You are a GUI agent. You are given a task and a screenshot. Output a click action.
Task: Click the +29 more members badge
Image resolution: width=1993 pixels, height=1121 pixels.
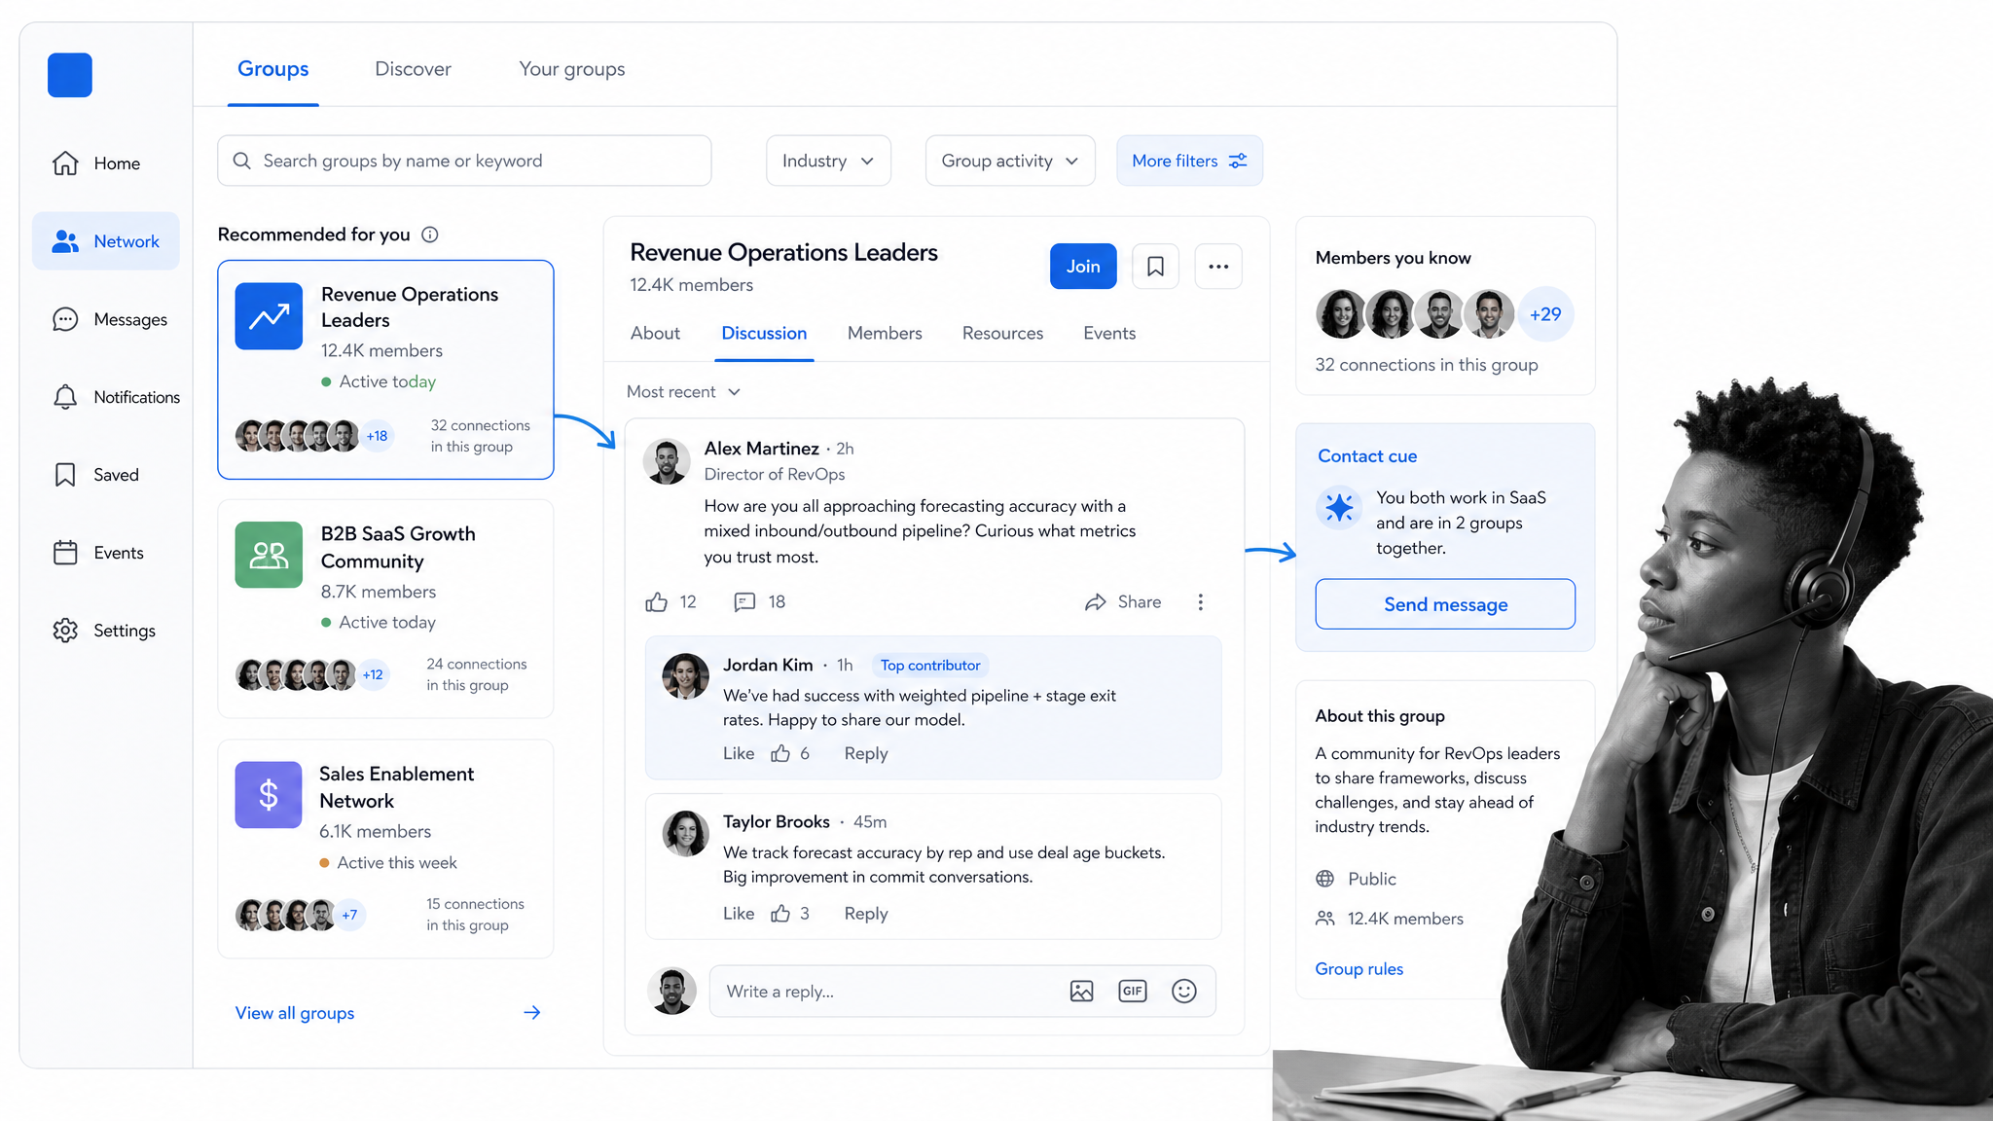tap(1545, 314)
